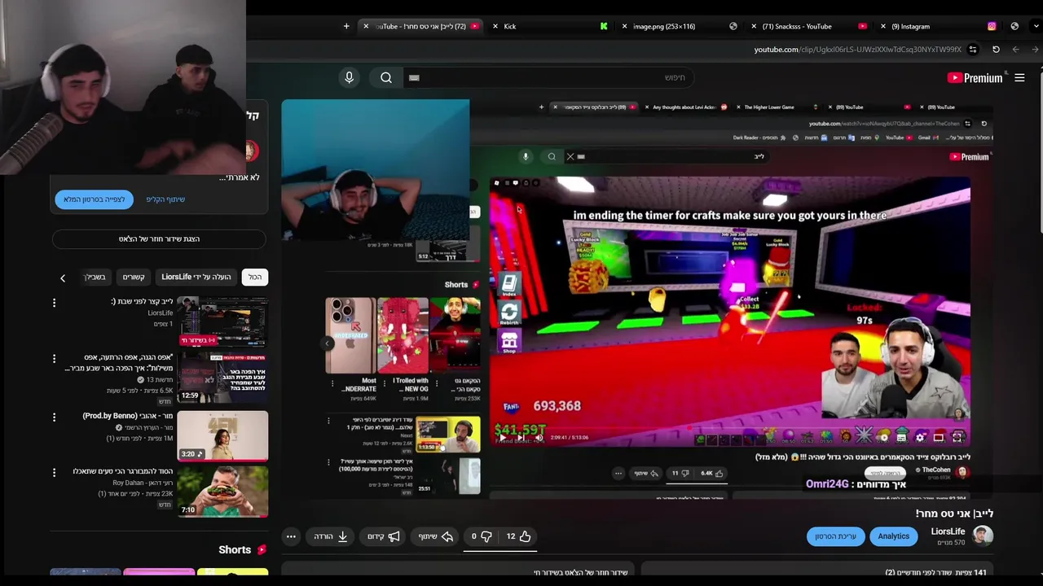
Task: Open the 3:20 מור אהובי thumbnail
Action: [x=222, y=435]
